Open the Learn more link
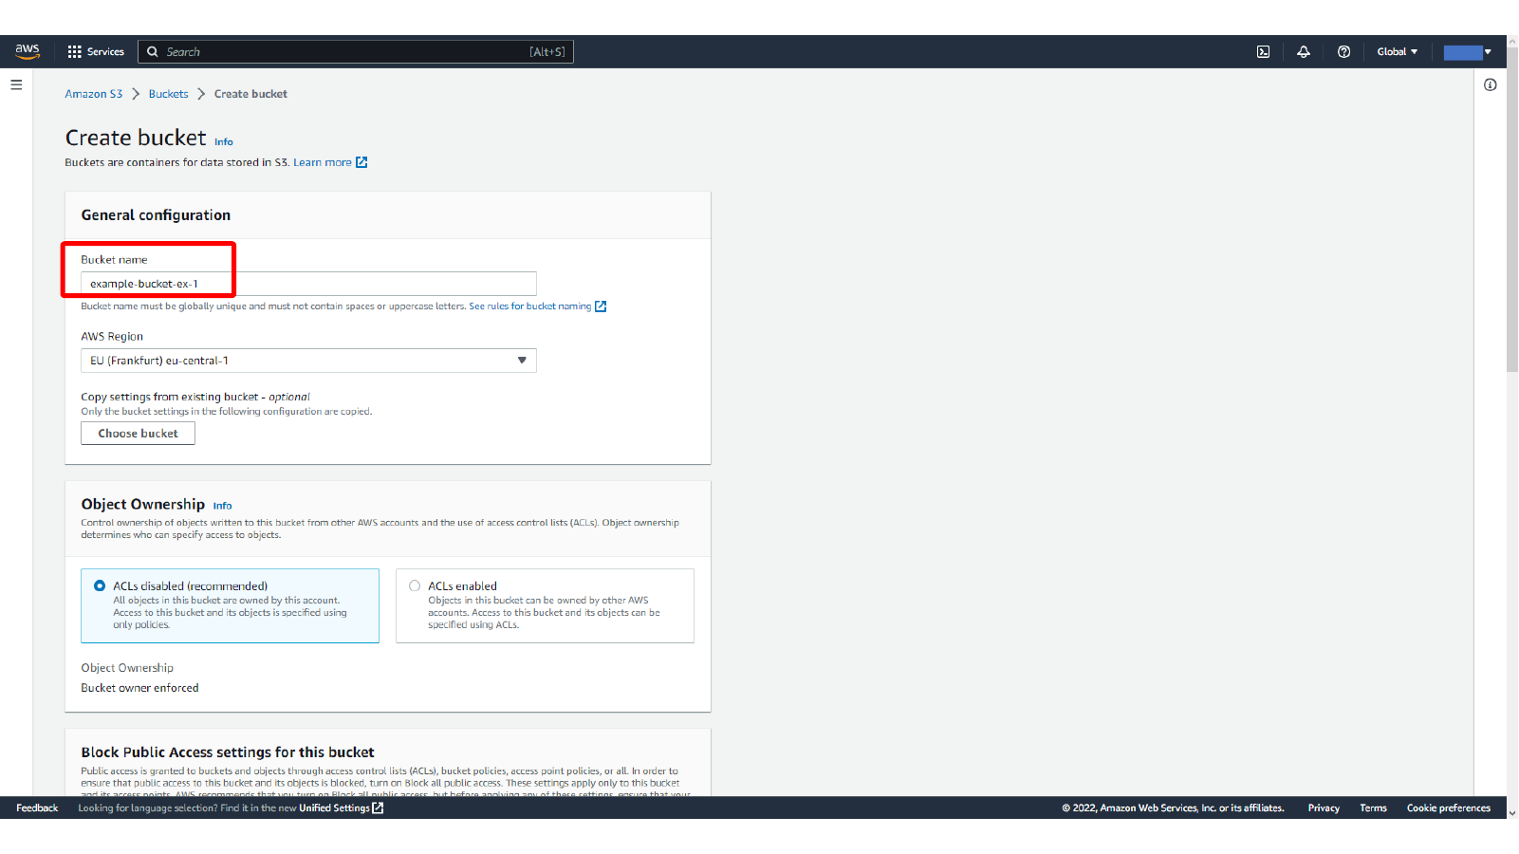The image size is (1519, 854). point(323,162)
